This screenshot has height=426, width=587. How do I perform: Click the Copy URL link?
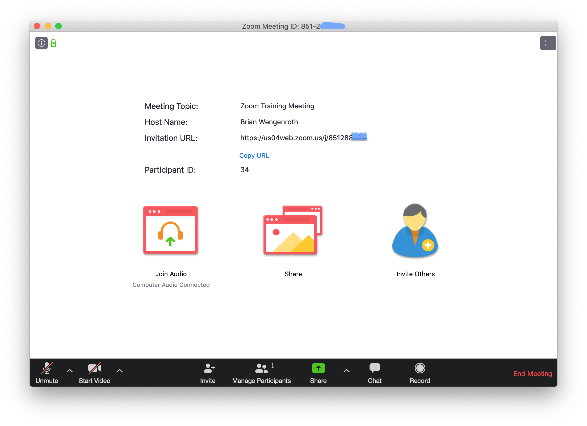254,156
